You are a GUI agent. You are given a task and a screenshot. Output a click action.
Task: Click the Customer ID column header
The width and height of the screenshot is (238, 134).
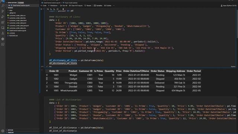coord(86,71)
